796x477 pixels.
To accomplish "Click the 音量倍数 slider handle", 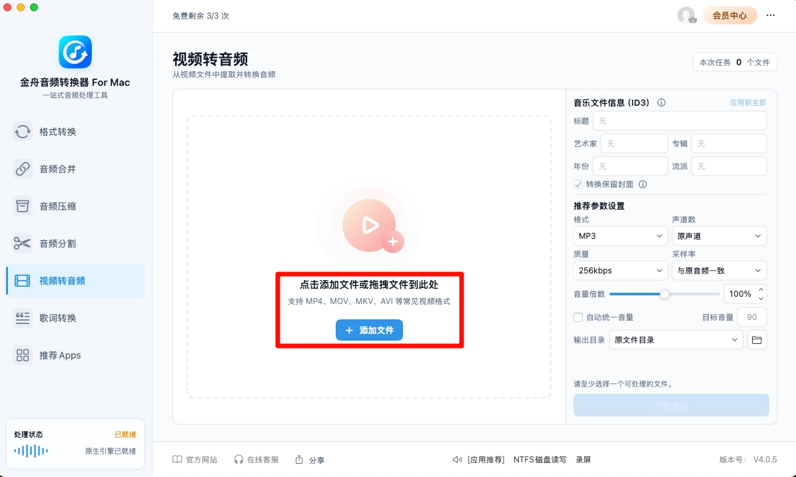I will pyautogui.click(x=665, y=294).
